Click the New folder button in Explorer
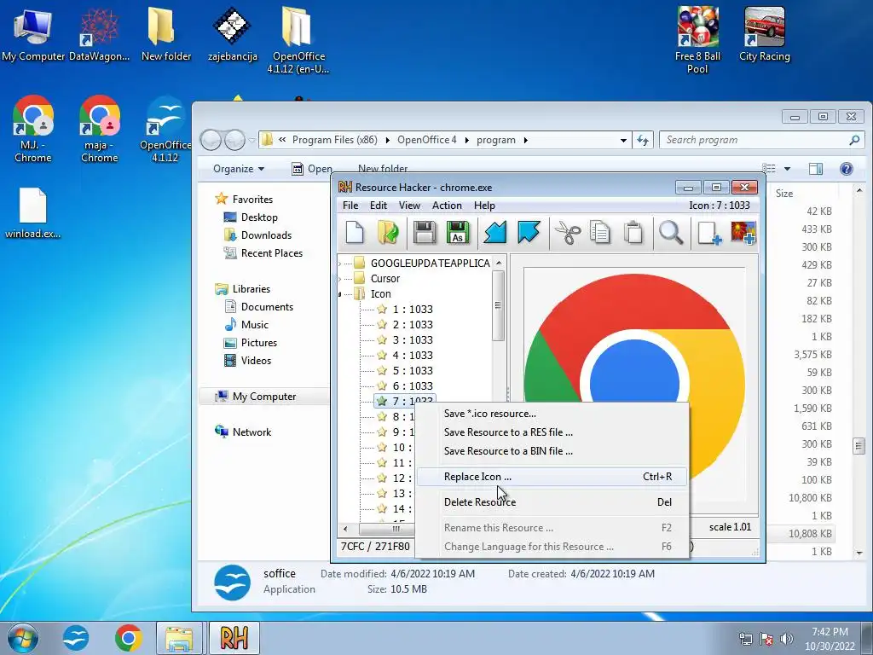Screen dimensions: 873x655 (x=383, y=168)
